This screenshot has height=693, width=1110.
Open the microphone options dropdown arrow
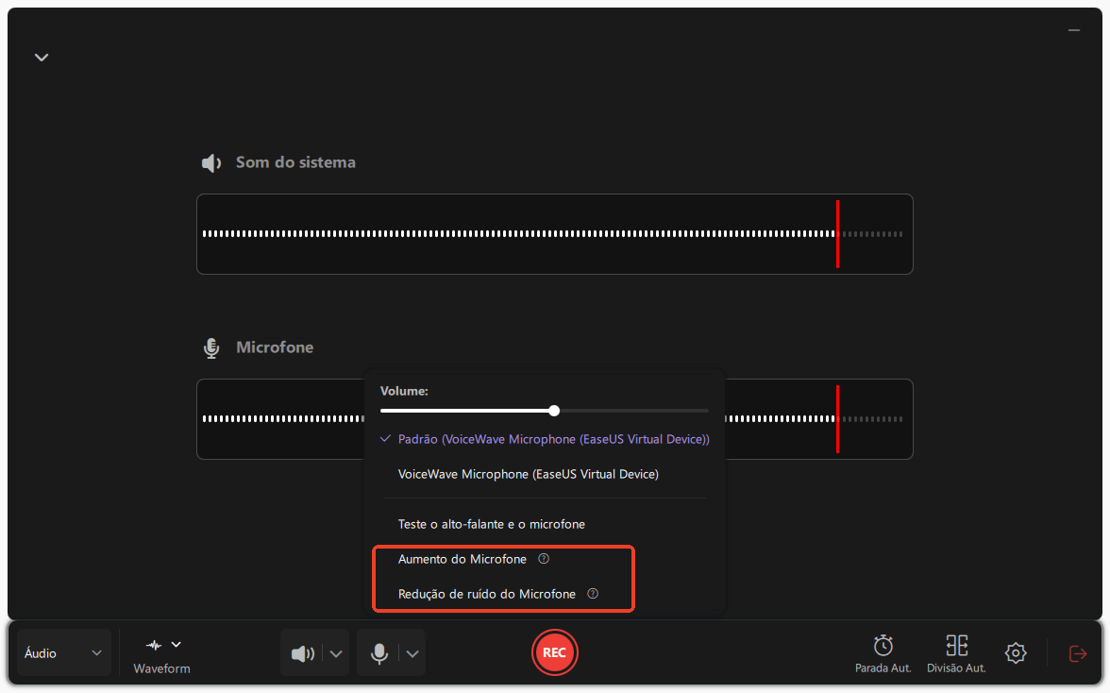click(412, 653)
